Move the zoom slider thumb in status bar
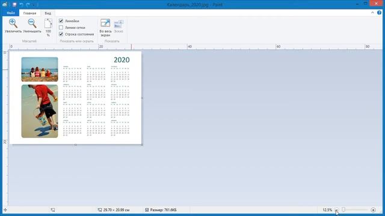 click(x=343, y=209)
